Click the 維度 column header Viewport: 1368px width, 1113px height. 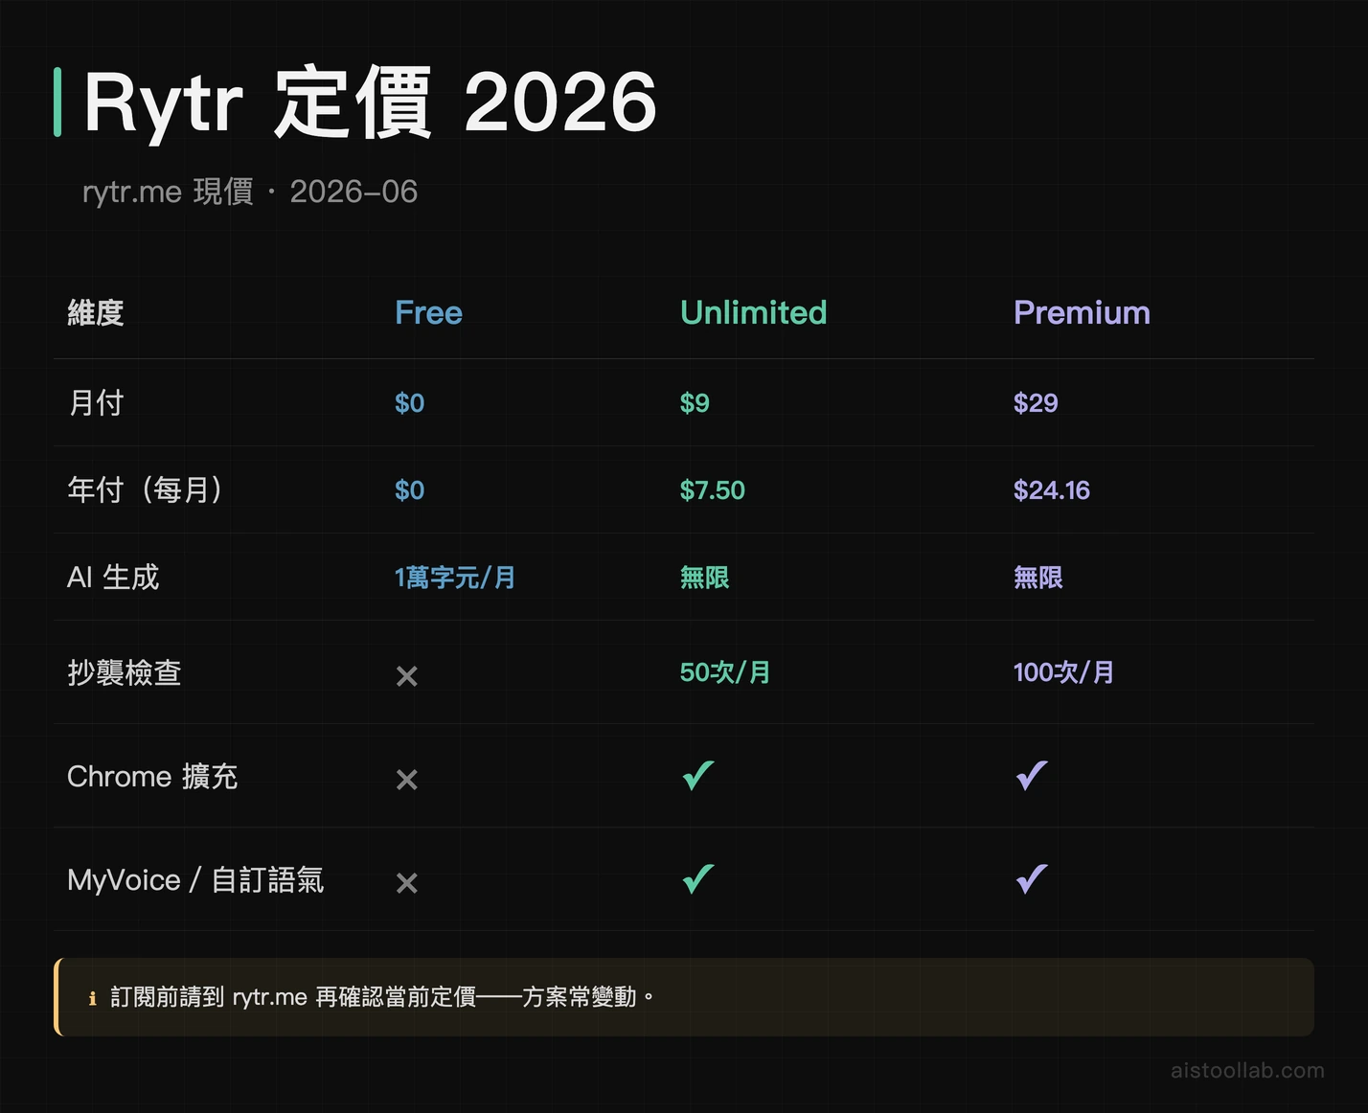(96, 312)
